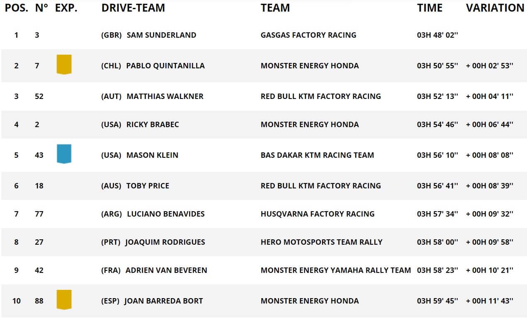Click the yellow badge beside Joan Barreda Bort
This screenshot has height=318, width=527.
(64, 300)
